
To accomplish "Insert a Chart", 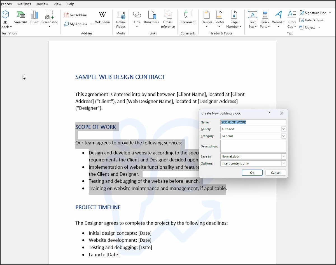I will (x=34, y=18).
